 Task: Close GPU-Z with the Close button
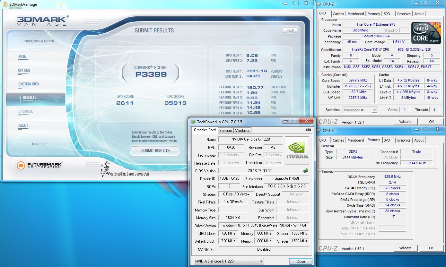[x=301, y=261]
